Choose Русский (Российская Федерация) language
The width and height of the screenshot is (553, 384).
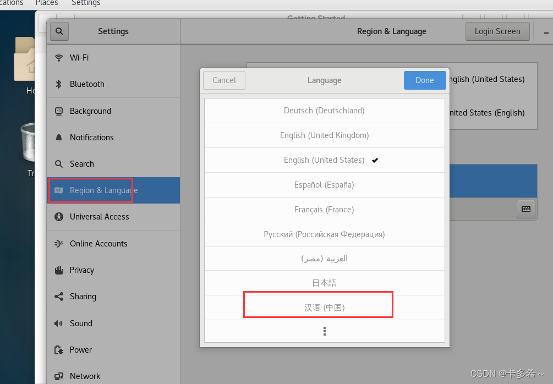pos(325,234)
